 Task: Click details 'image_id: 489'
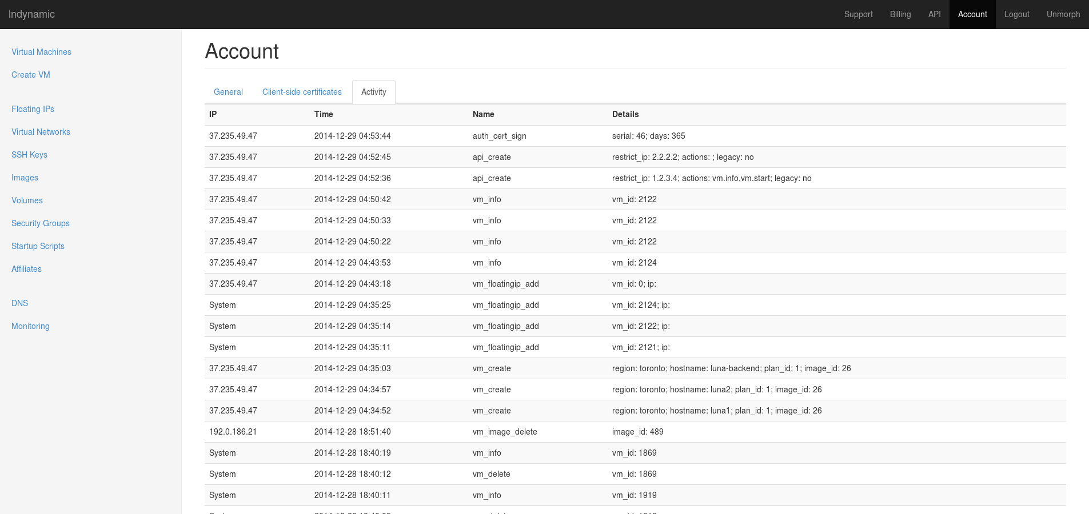point(637,432)
